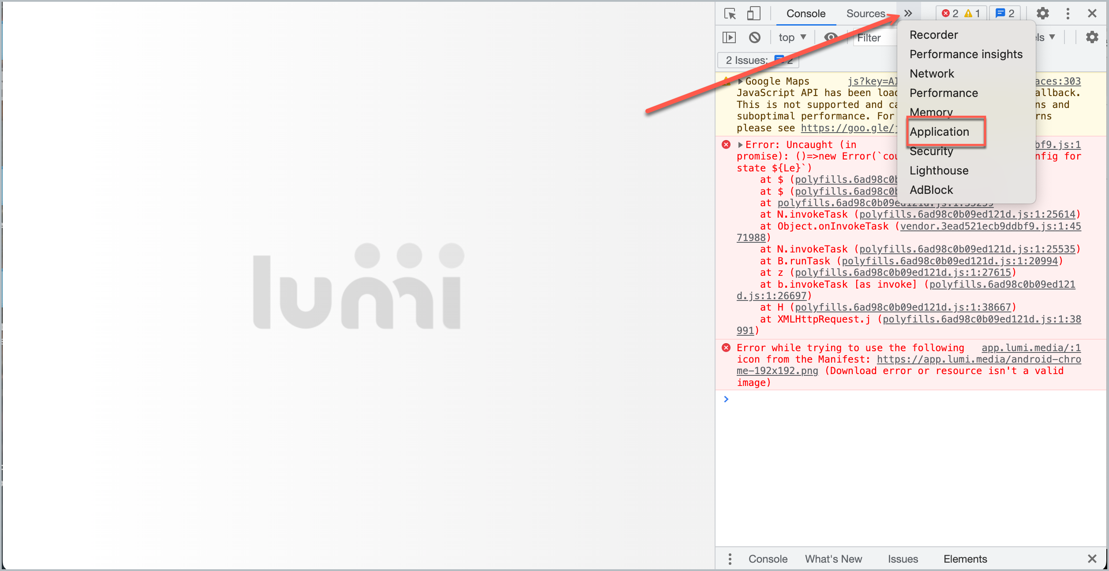The width and height of the screenshot is (1109, 571).
Task: Select Network from the overflow menu
Action: (932, 74)
